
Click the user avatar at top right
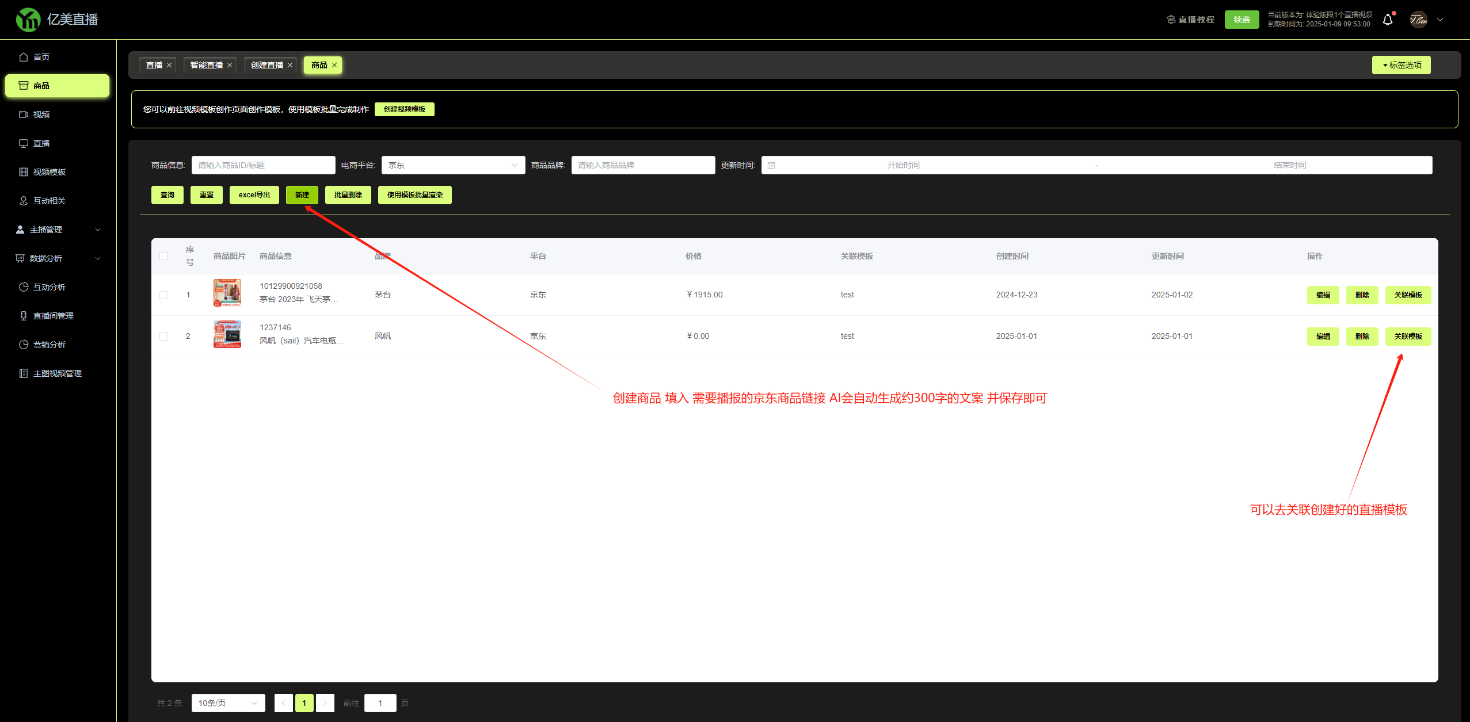click(x=1418, y=20)
